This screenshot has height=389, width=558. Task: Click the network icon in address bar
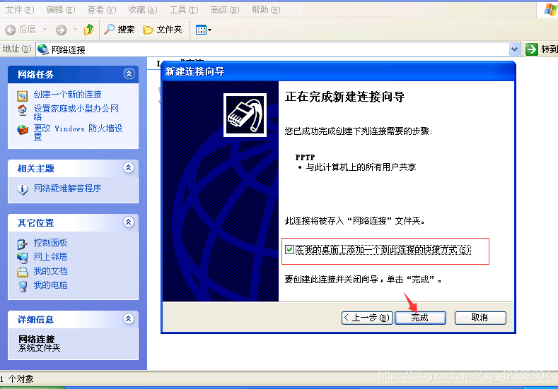tap(43, 49)
